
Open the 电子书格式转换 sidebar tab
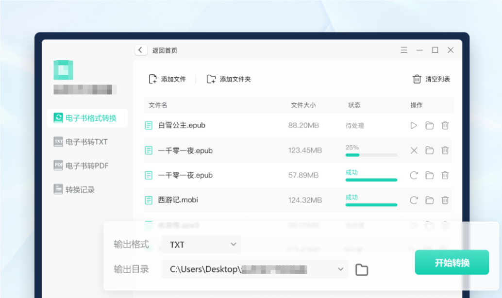tap(87, 118)
